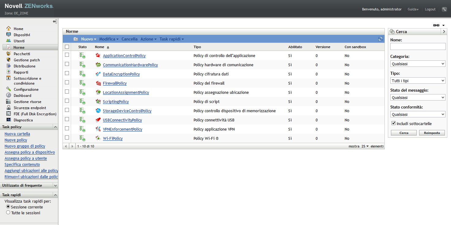Collapse the left navigation panel arrow icon

pos(55,21)
